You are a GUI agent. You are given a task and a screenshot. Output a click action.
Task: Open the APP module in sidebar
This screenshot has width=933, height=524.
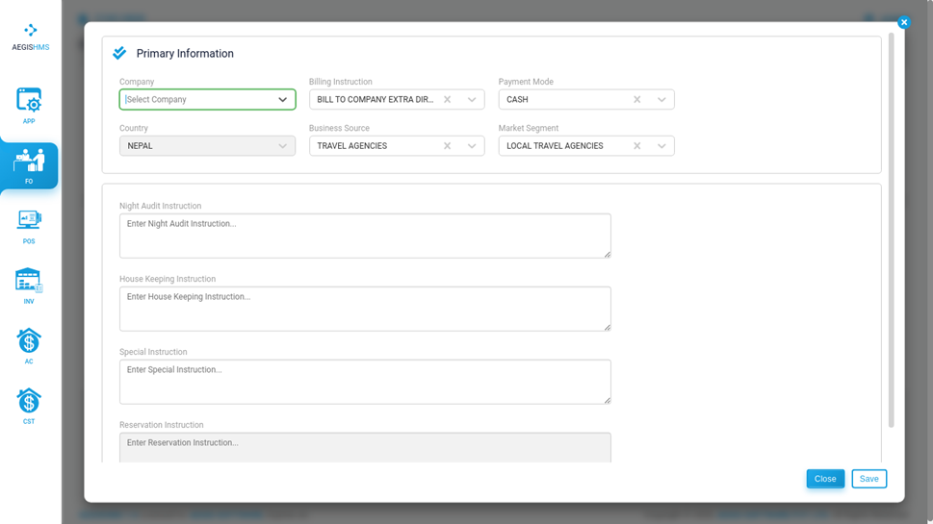click(29, 105)
